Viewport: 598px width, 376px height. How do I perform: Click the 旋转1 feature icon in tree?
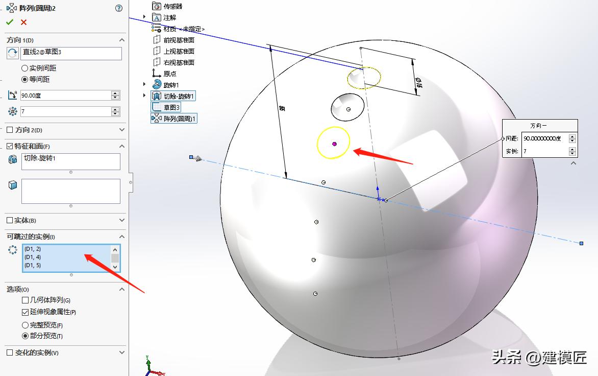coord(156,84)
